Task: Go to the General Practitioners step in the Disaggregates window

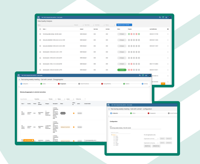Action: (84, 84)
